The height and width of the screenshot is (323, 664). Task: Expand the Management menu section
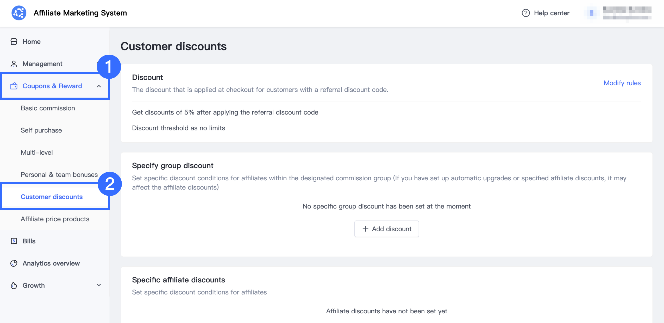point(42,64)
